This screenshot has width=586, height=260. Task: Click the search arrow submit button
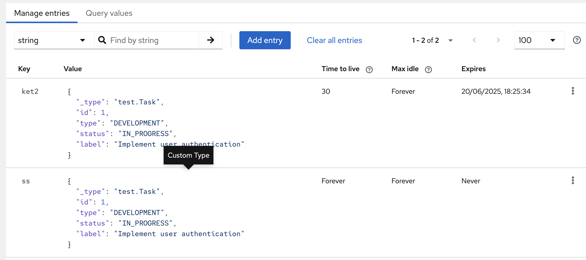(210, 40)
